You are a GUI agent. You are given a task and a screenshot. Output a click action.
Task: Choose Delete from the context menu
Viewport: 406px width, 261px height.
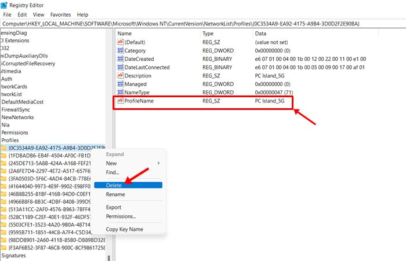coord(128,185)
